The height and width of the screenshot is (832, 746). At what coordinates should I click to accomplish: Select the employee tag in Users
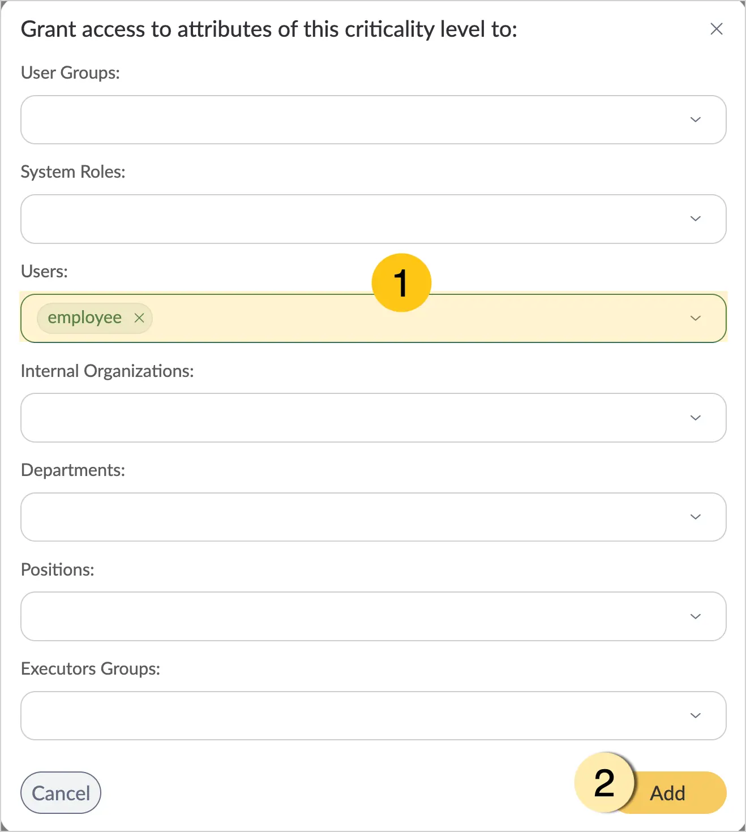[x=85, y=318]
